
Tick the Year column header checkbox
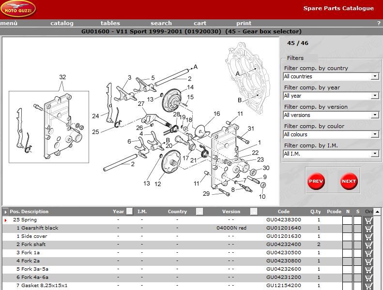click(x=129, y=211)
